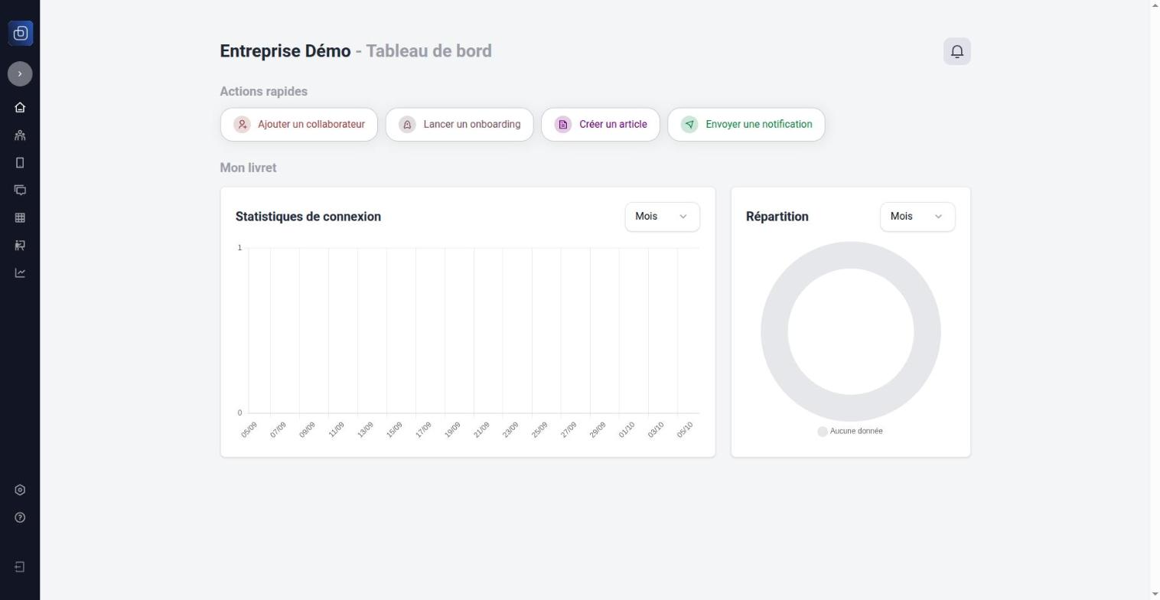Click the Statistiques de connexion title
Image resolution: width=1160 pixels, height=600 pixels.
[308, 217]
